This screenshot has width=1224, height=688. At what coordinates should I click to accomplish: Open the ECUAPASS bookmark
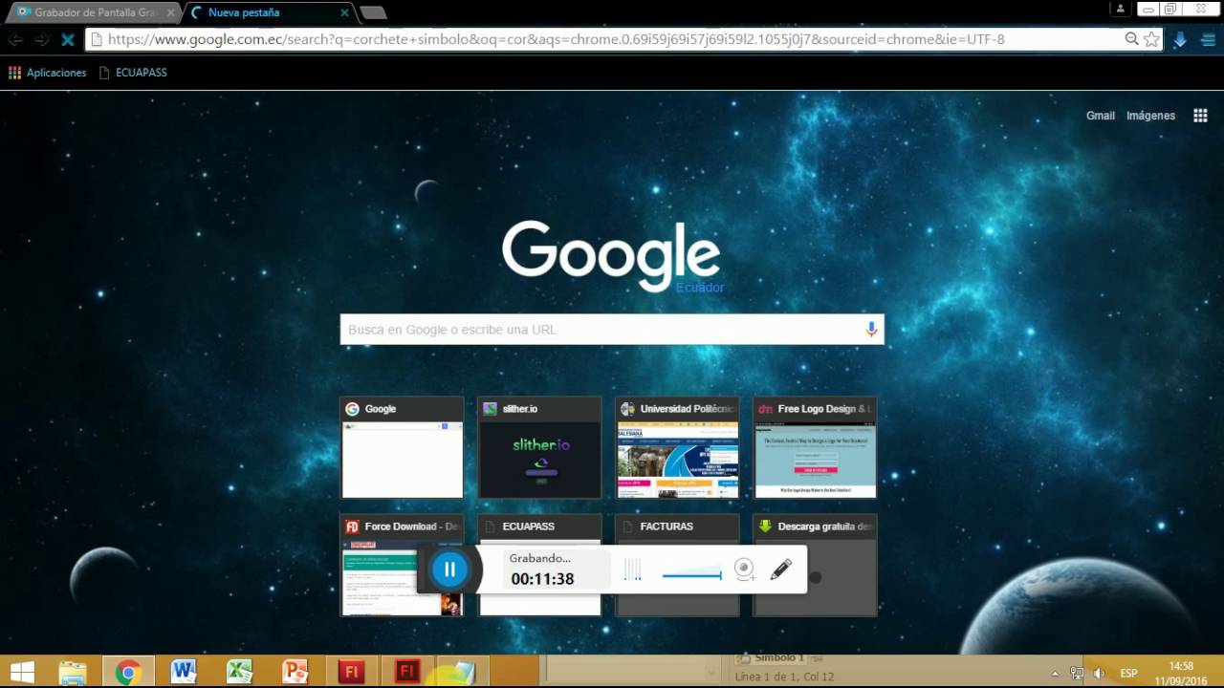tap(133, 73)
